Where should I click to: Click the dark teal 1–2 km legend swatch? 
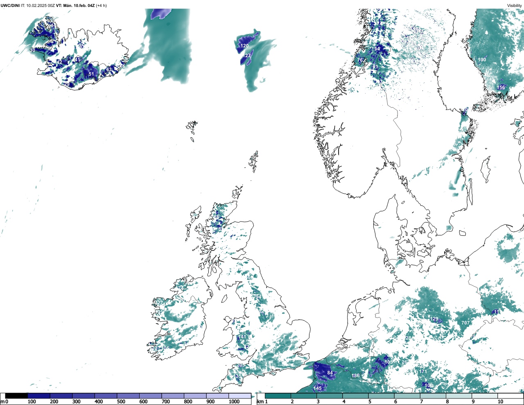(x=278, y=396)
